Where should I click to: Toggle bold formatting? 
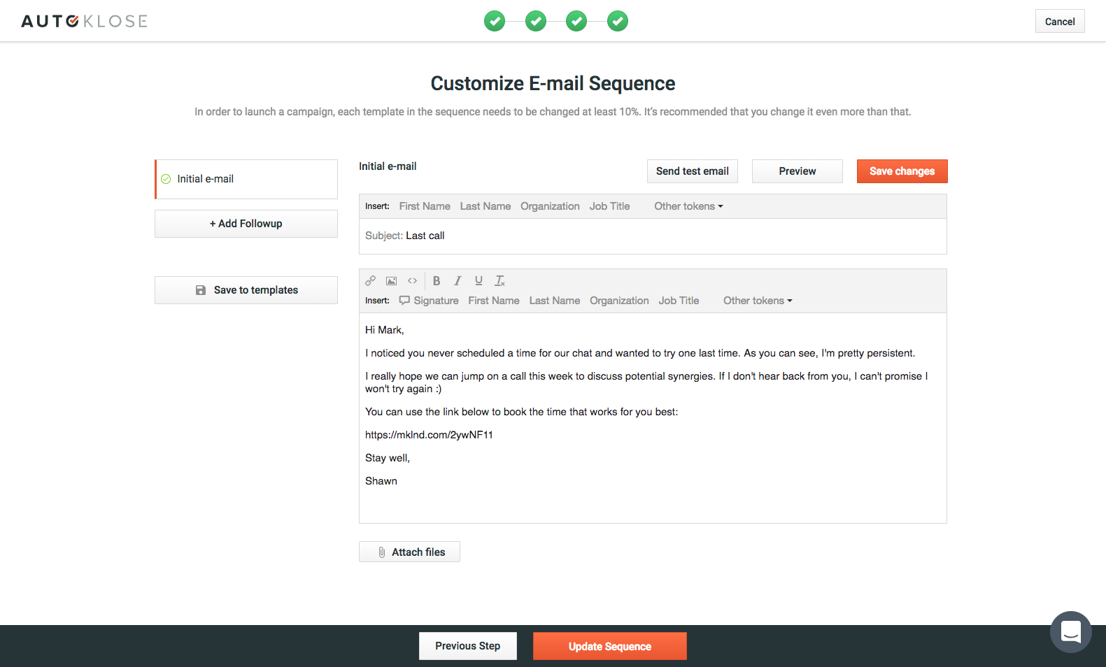click(437, 281)
